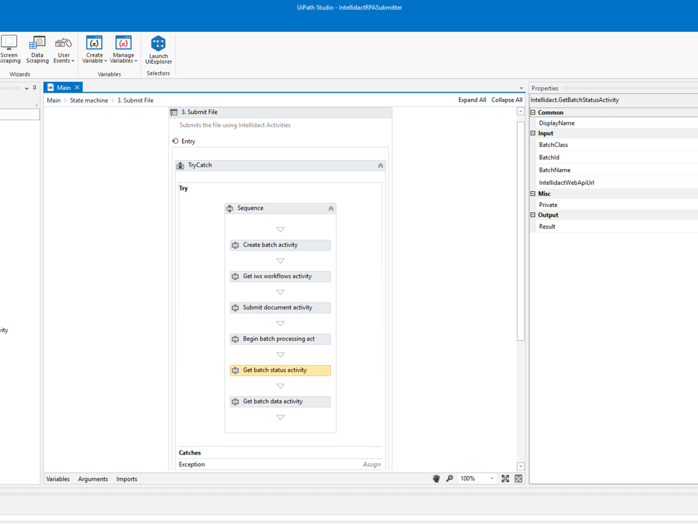
Task: Click the Get batch status activity icon
Action: point(235,370)
